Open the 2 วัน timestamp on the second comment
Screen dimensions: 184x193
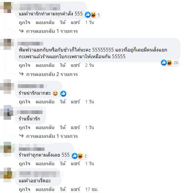(x=89, y=65)
